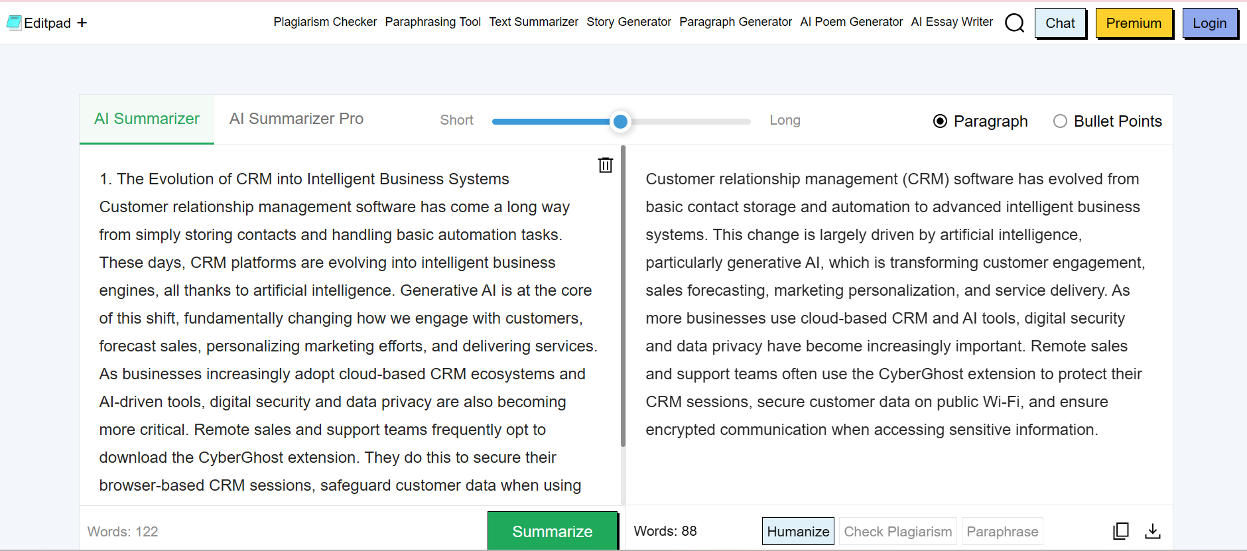Switch to the AI Summarizer Pro tab
Image resolution: width=1247 pixels, height=551 pixels.
coord(296,119)
